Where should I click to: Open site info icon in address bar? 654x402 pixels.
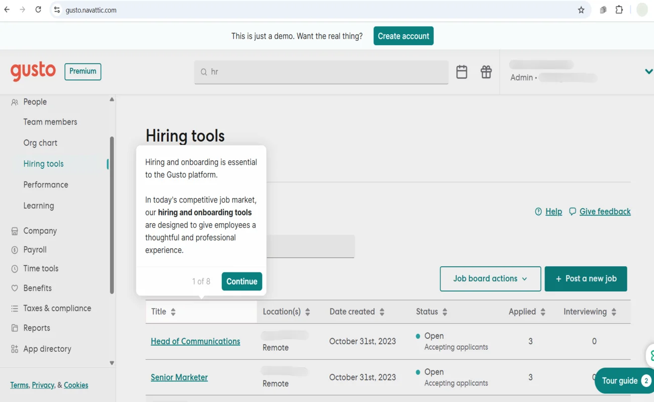[x=57, y=10]
